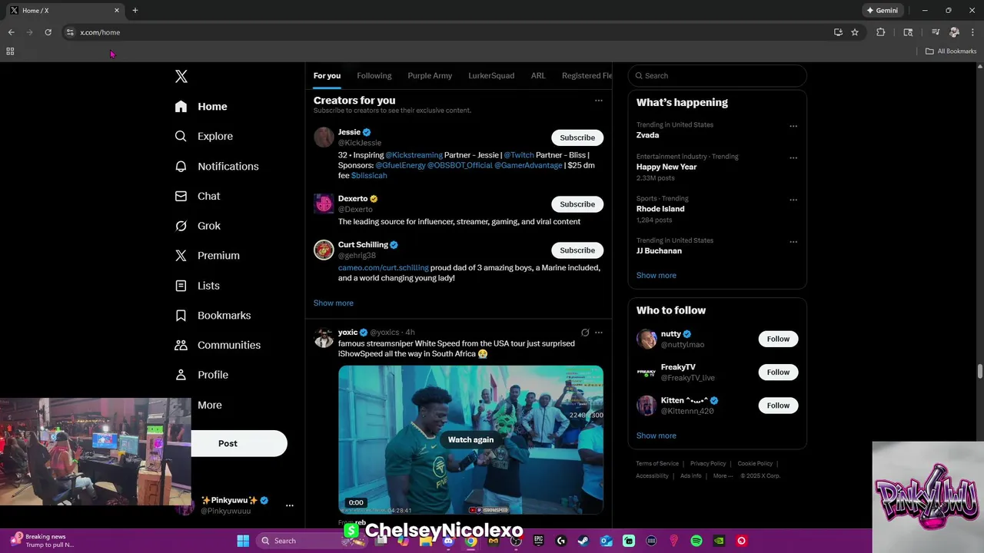
Task: Switch to the For you tab
Action: [x=327, y=76]
